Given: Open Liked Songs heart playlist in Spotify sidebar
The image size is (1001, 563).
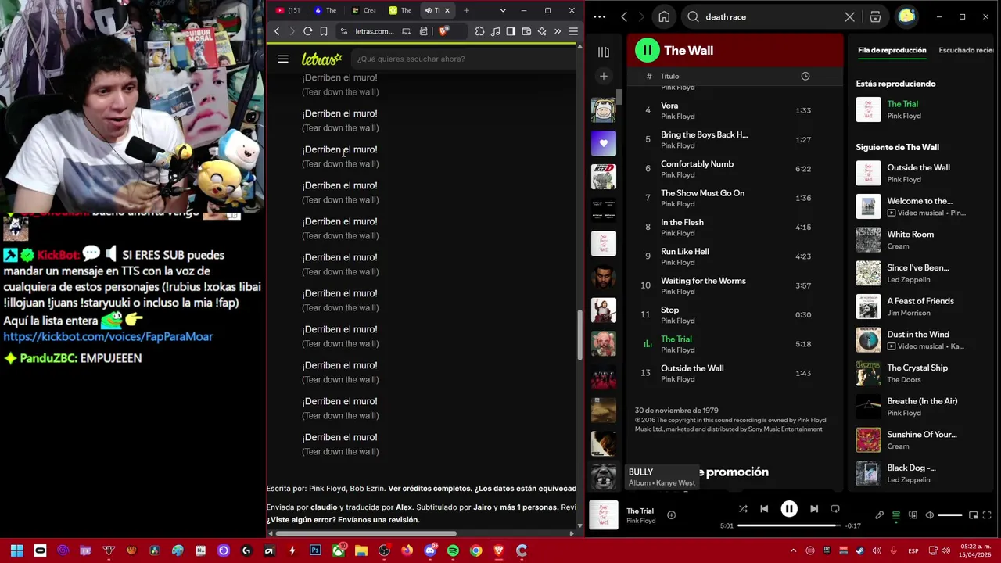Looking at the screenshot, I should (603, 143).
